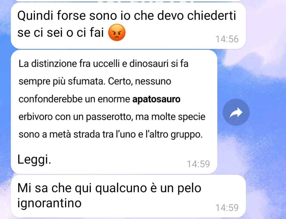Click the 14:56 timestamp
Screen dimensions: 286x219
(x=227, y=39)
